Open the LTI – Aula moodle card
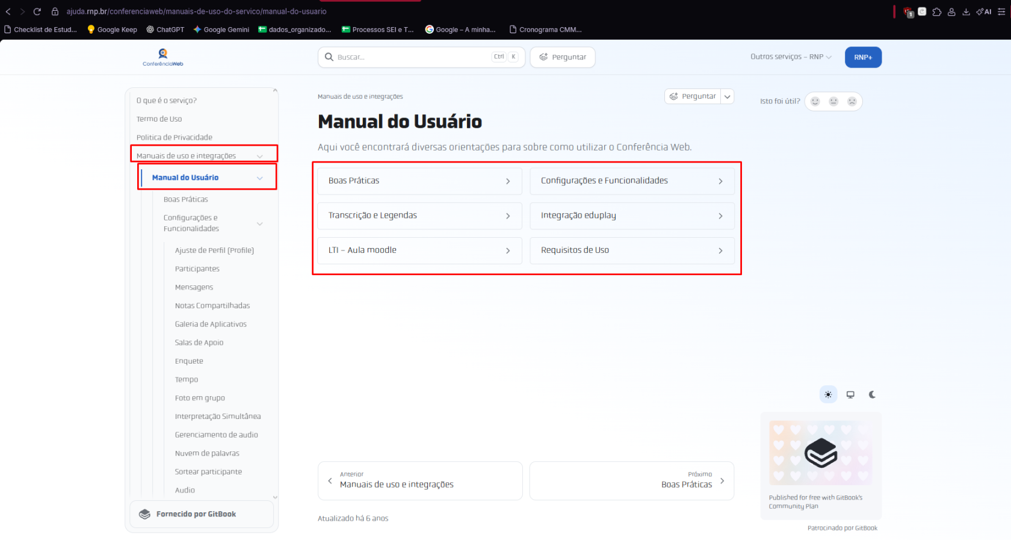 pos(419,250)
